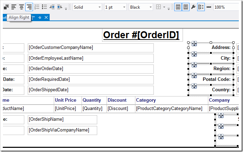The width and height of the screenshot is (243, 152).
Task: Apply Center alignment
Action: [22, 7]
